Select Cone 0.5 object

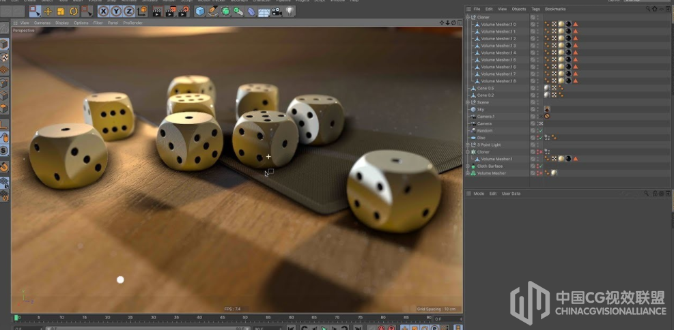[486, 88]
